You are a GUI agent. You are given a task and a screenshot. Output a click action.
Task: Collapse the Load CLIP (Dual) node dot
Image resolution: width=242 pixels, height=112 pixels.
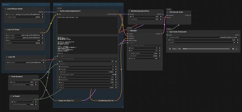coord(5,30)
